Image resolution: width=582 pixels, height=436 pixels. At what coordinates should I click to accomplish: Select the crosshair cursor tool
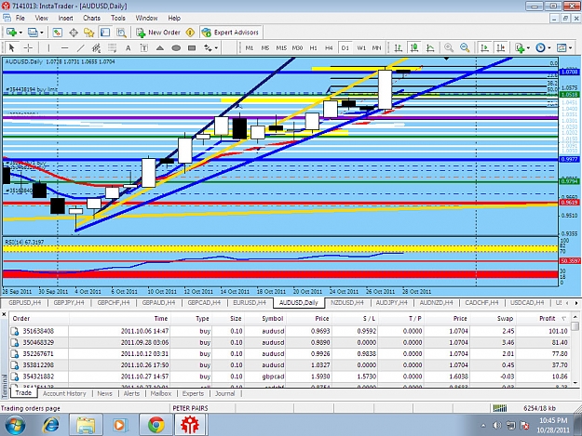coord(28,47)
